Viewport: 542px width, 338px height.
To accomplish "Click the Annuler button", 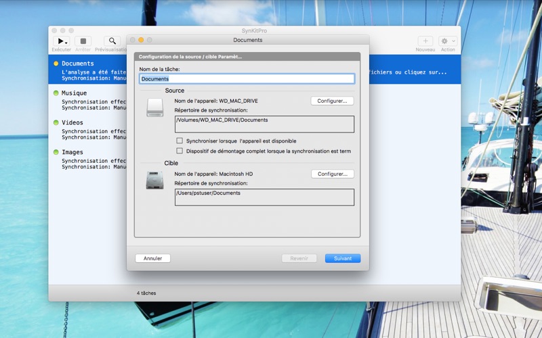I will click(153, 258).
